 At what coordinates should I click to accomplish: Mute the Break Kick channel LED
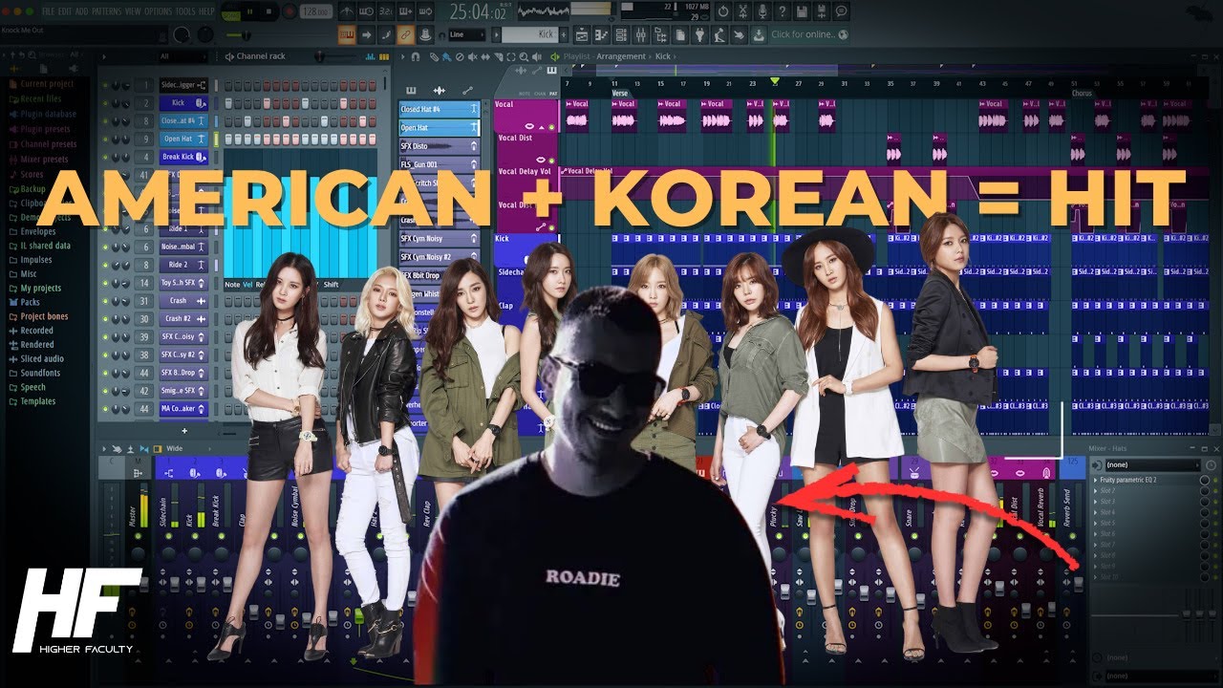[104, 156]
